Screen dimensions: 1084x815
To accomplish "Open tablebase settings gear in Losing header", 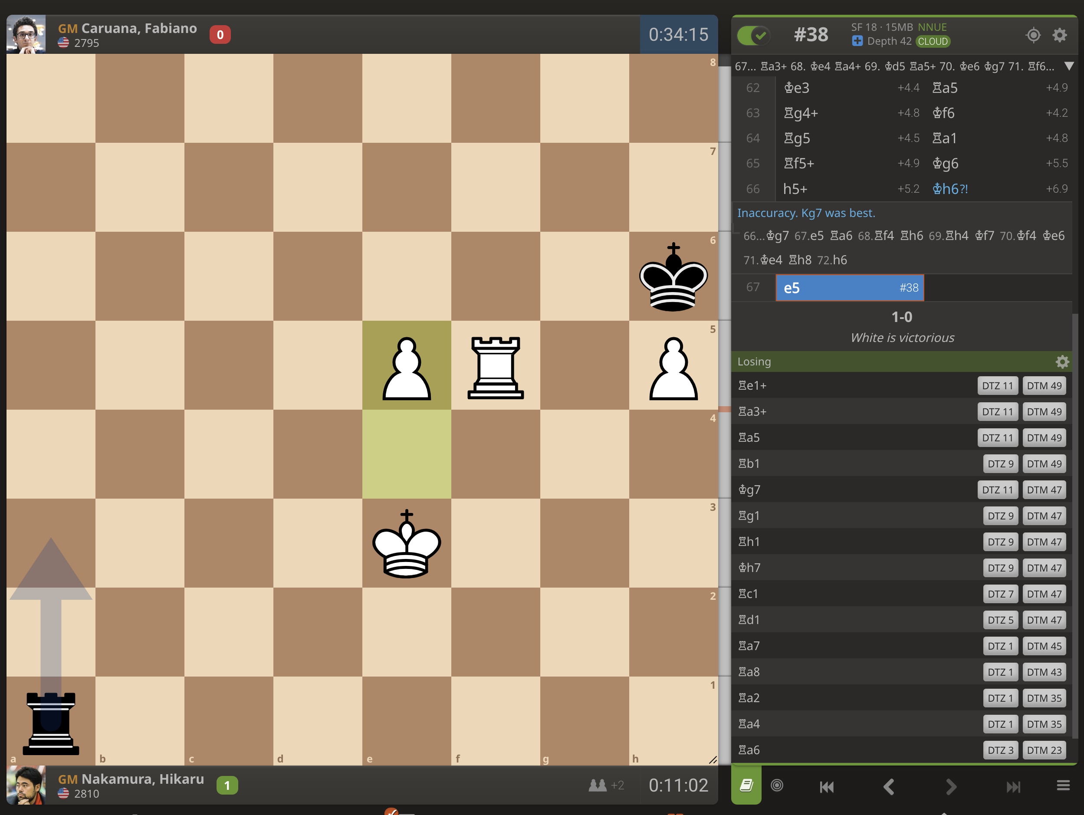I will (1061, 361).
